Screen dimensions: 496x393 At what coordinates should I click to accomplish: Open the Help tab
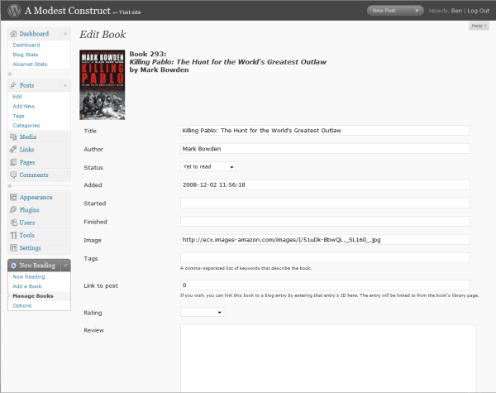pyautogui.click(x=478, y=26)
